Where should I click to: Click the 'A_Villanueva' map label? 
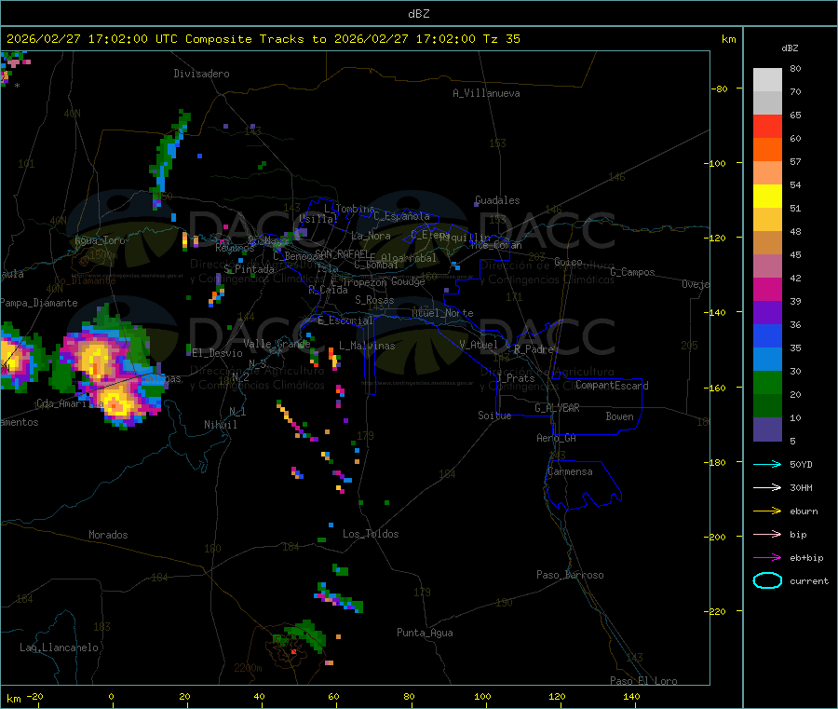tap(486, 93)
